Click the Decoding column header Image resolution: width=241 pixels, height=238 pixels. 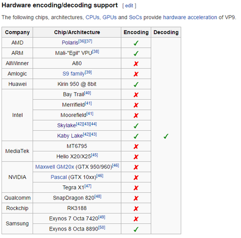(166, 32)
